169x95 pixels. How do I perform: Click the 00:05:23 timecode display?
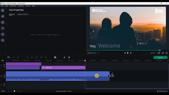pos(91,53)
